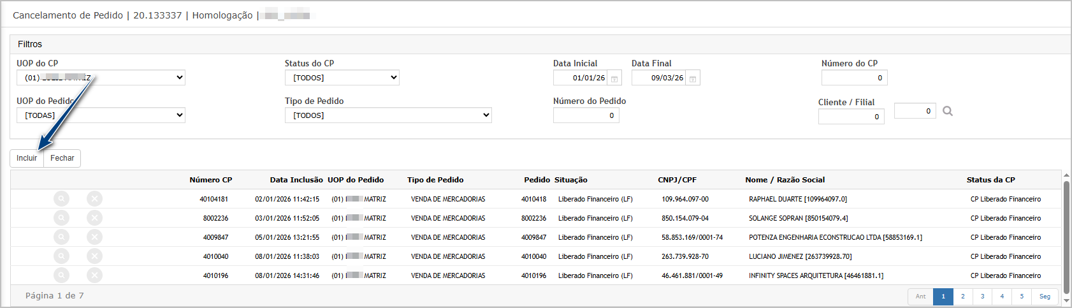This screenshot has width=1072, height=308.
Task: Click the X icon for CP 4010040
Action: click(94, 256)
